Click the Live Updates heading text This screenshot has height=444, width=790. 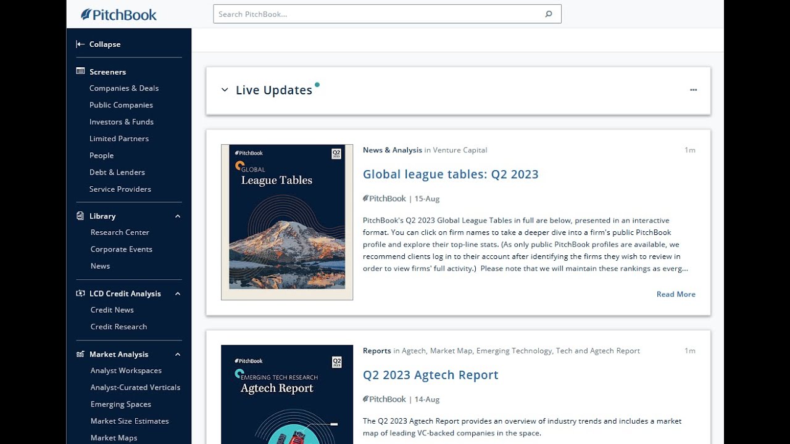(x=274, y=90)
